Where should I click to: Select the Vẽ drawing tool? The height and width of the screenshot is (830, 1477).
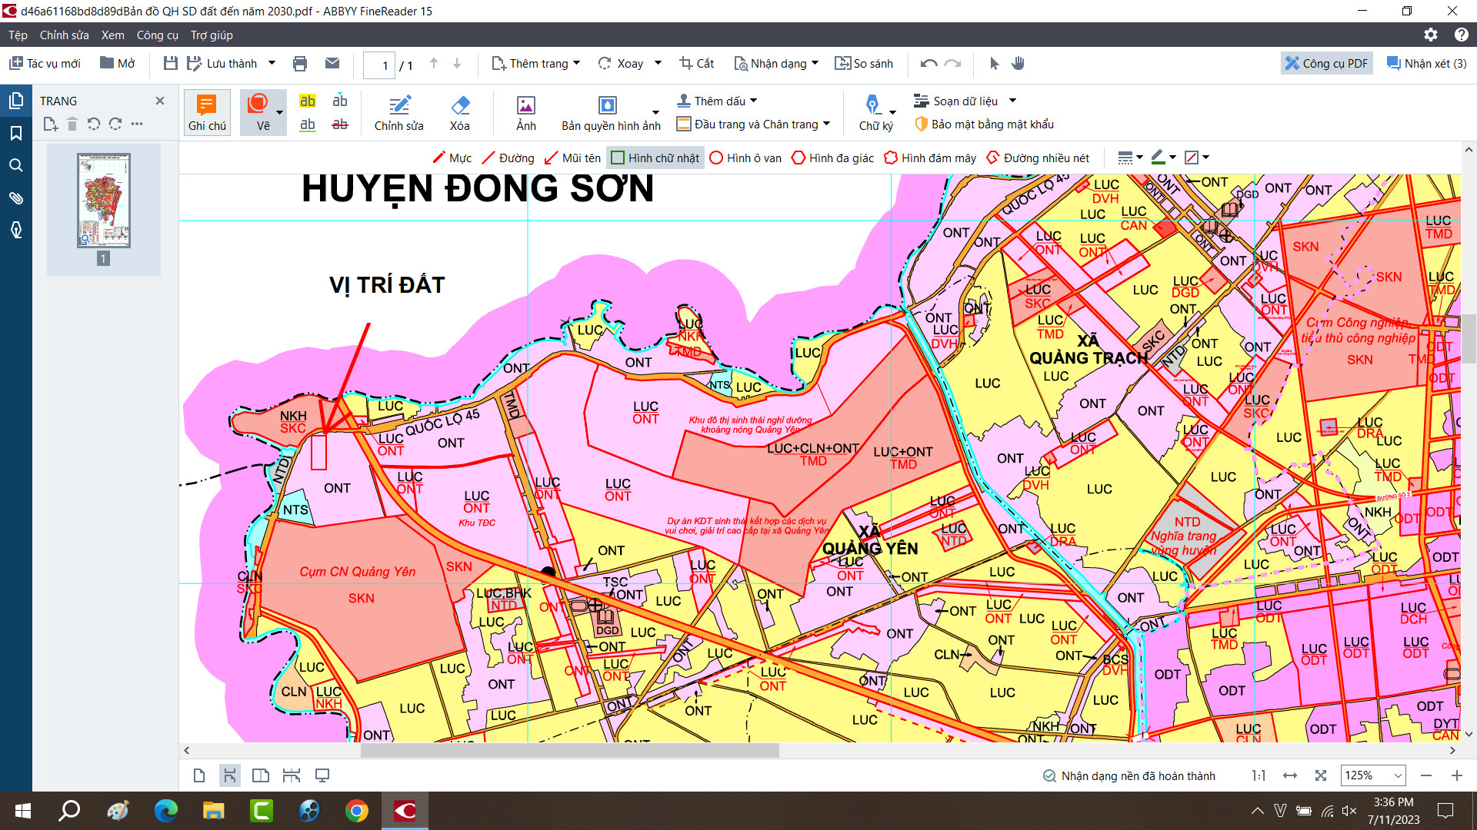(x=263, y=112)
